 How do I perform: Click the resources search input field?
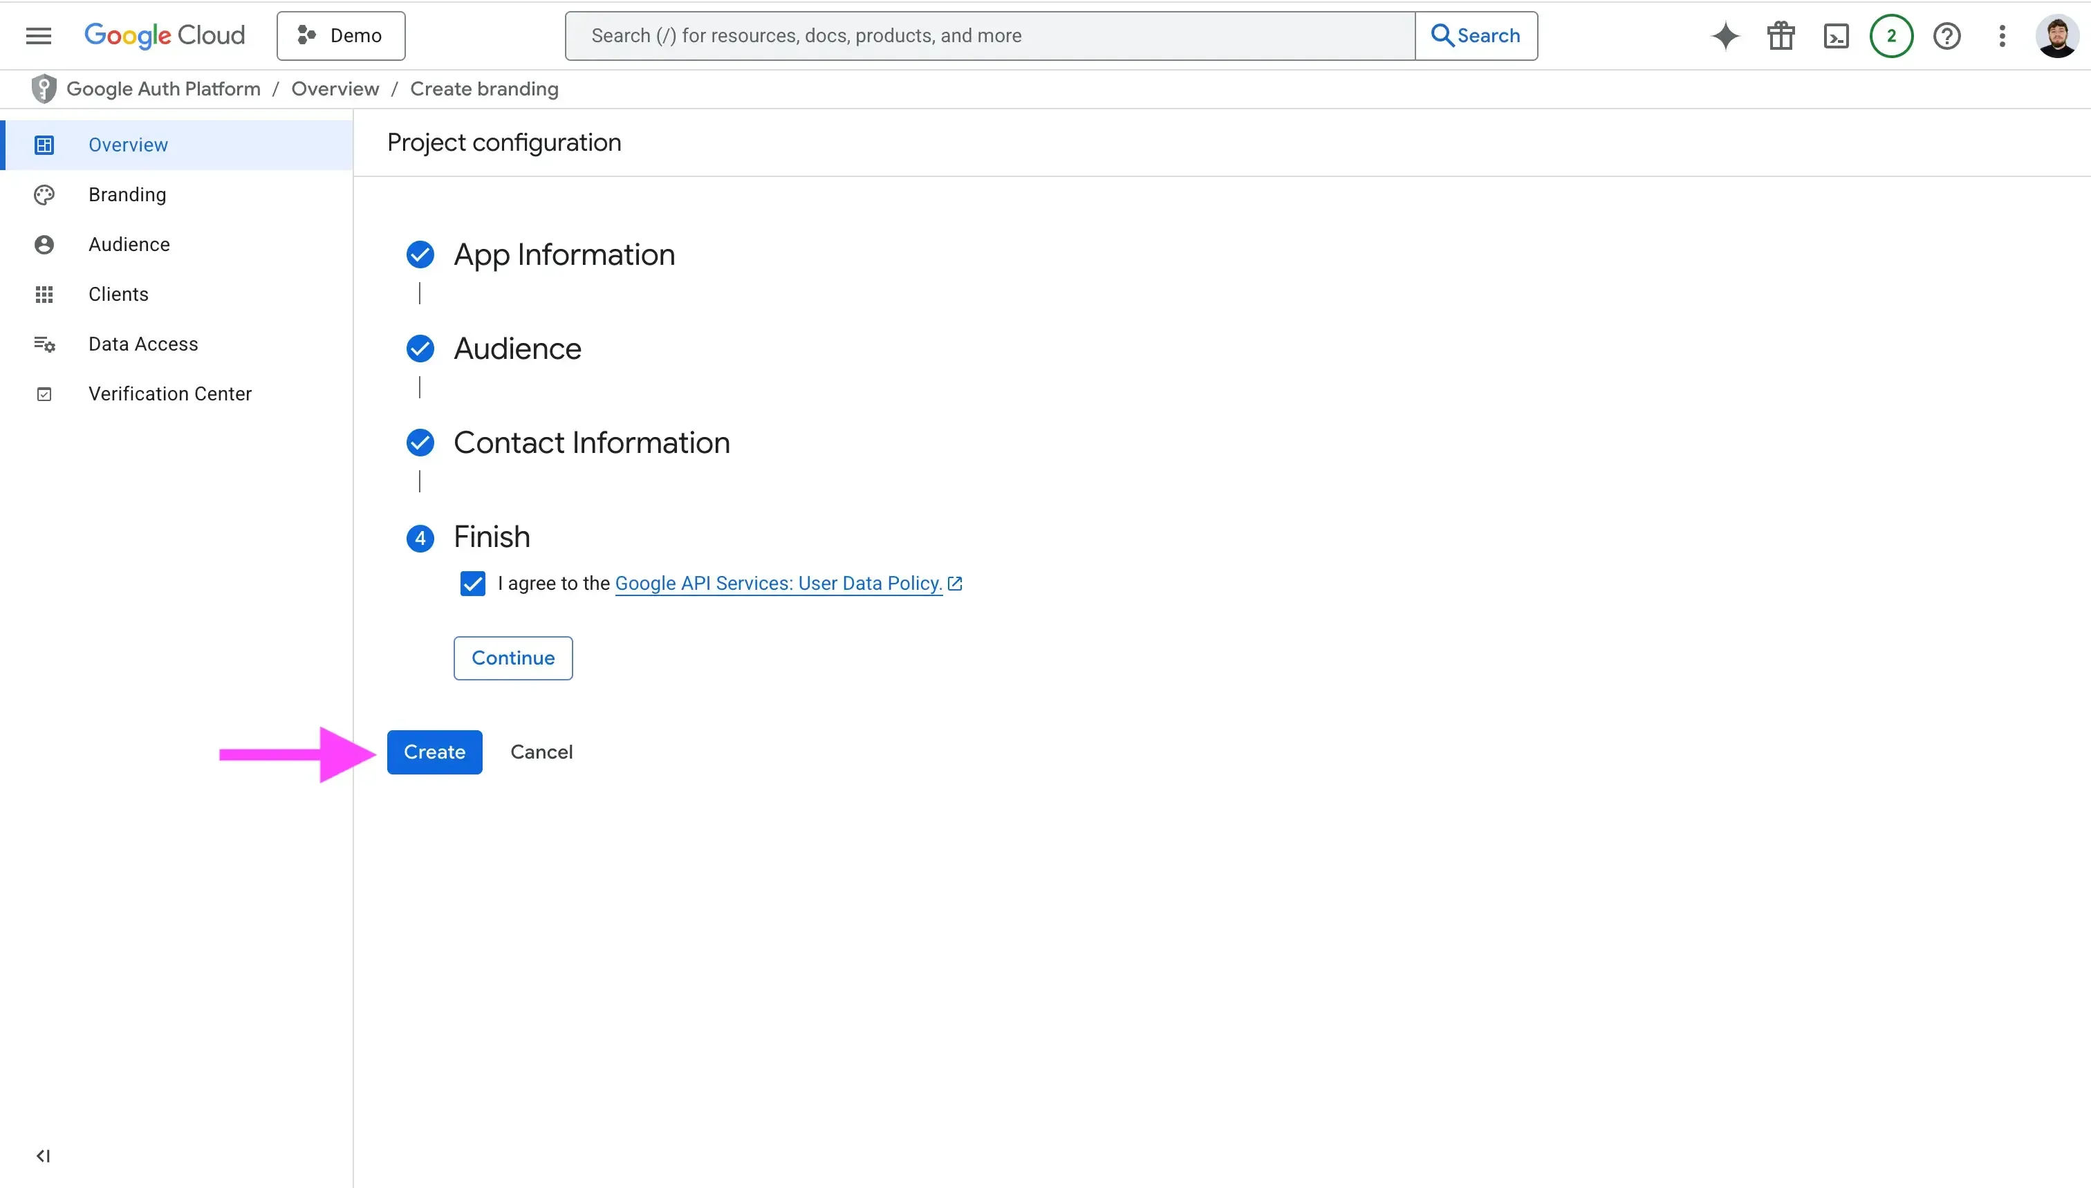tap(989, 36)
